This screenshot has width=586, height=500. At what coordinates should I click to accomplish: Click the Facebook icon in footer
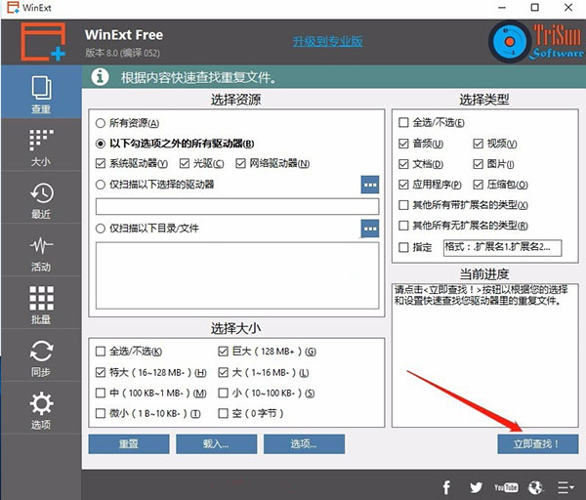tap(446, 487)
